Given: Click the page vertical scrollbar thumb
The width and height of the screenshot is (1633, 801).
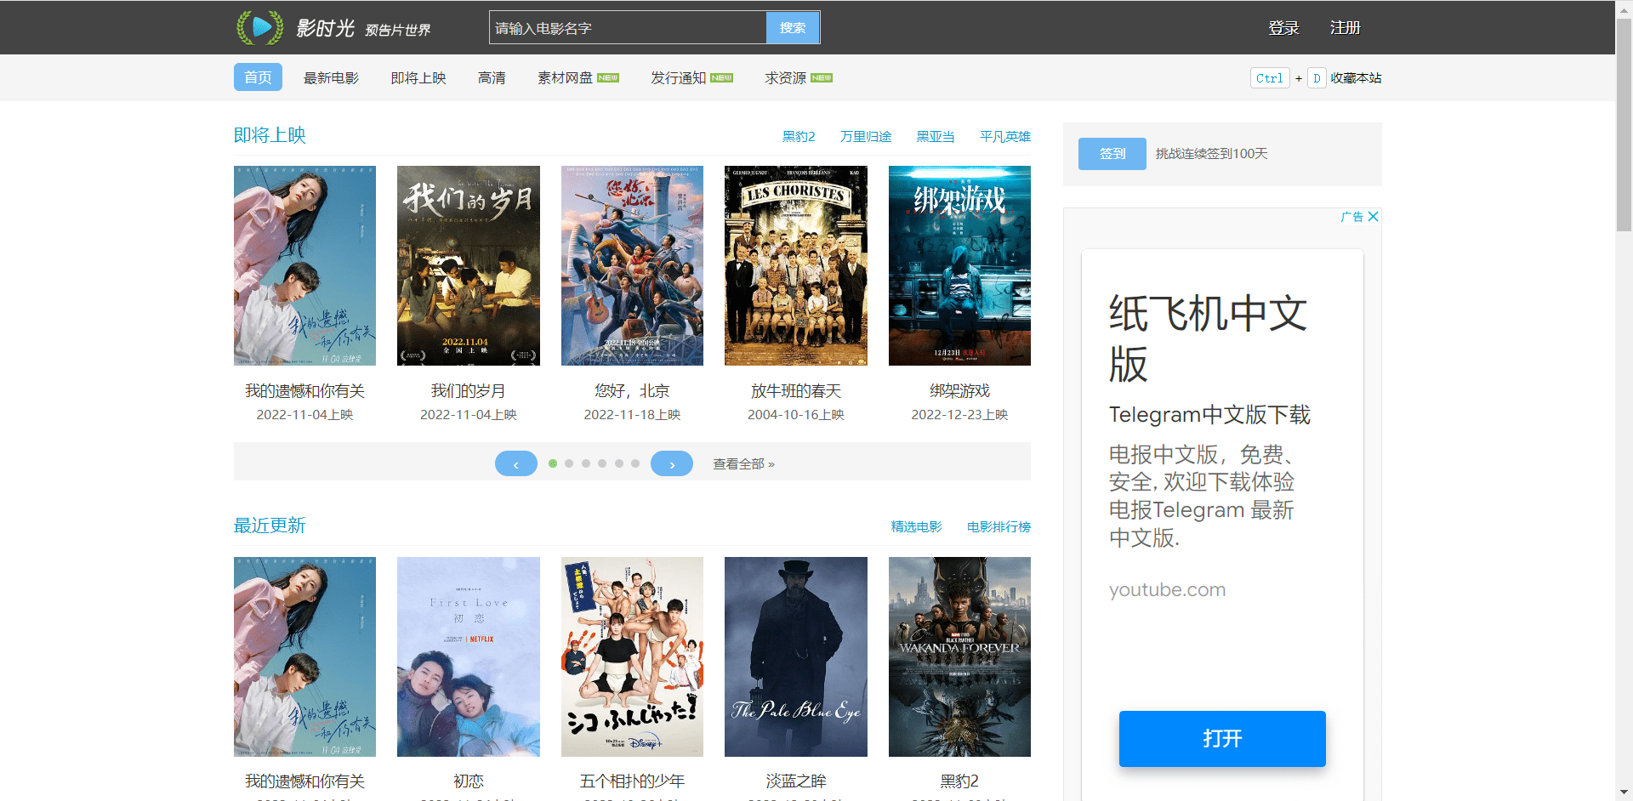Looking at the screenshot, I should [1624, 125].
